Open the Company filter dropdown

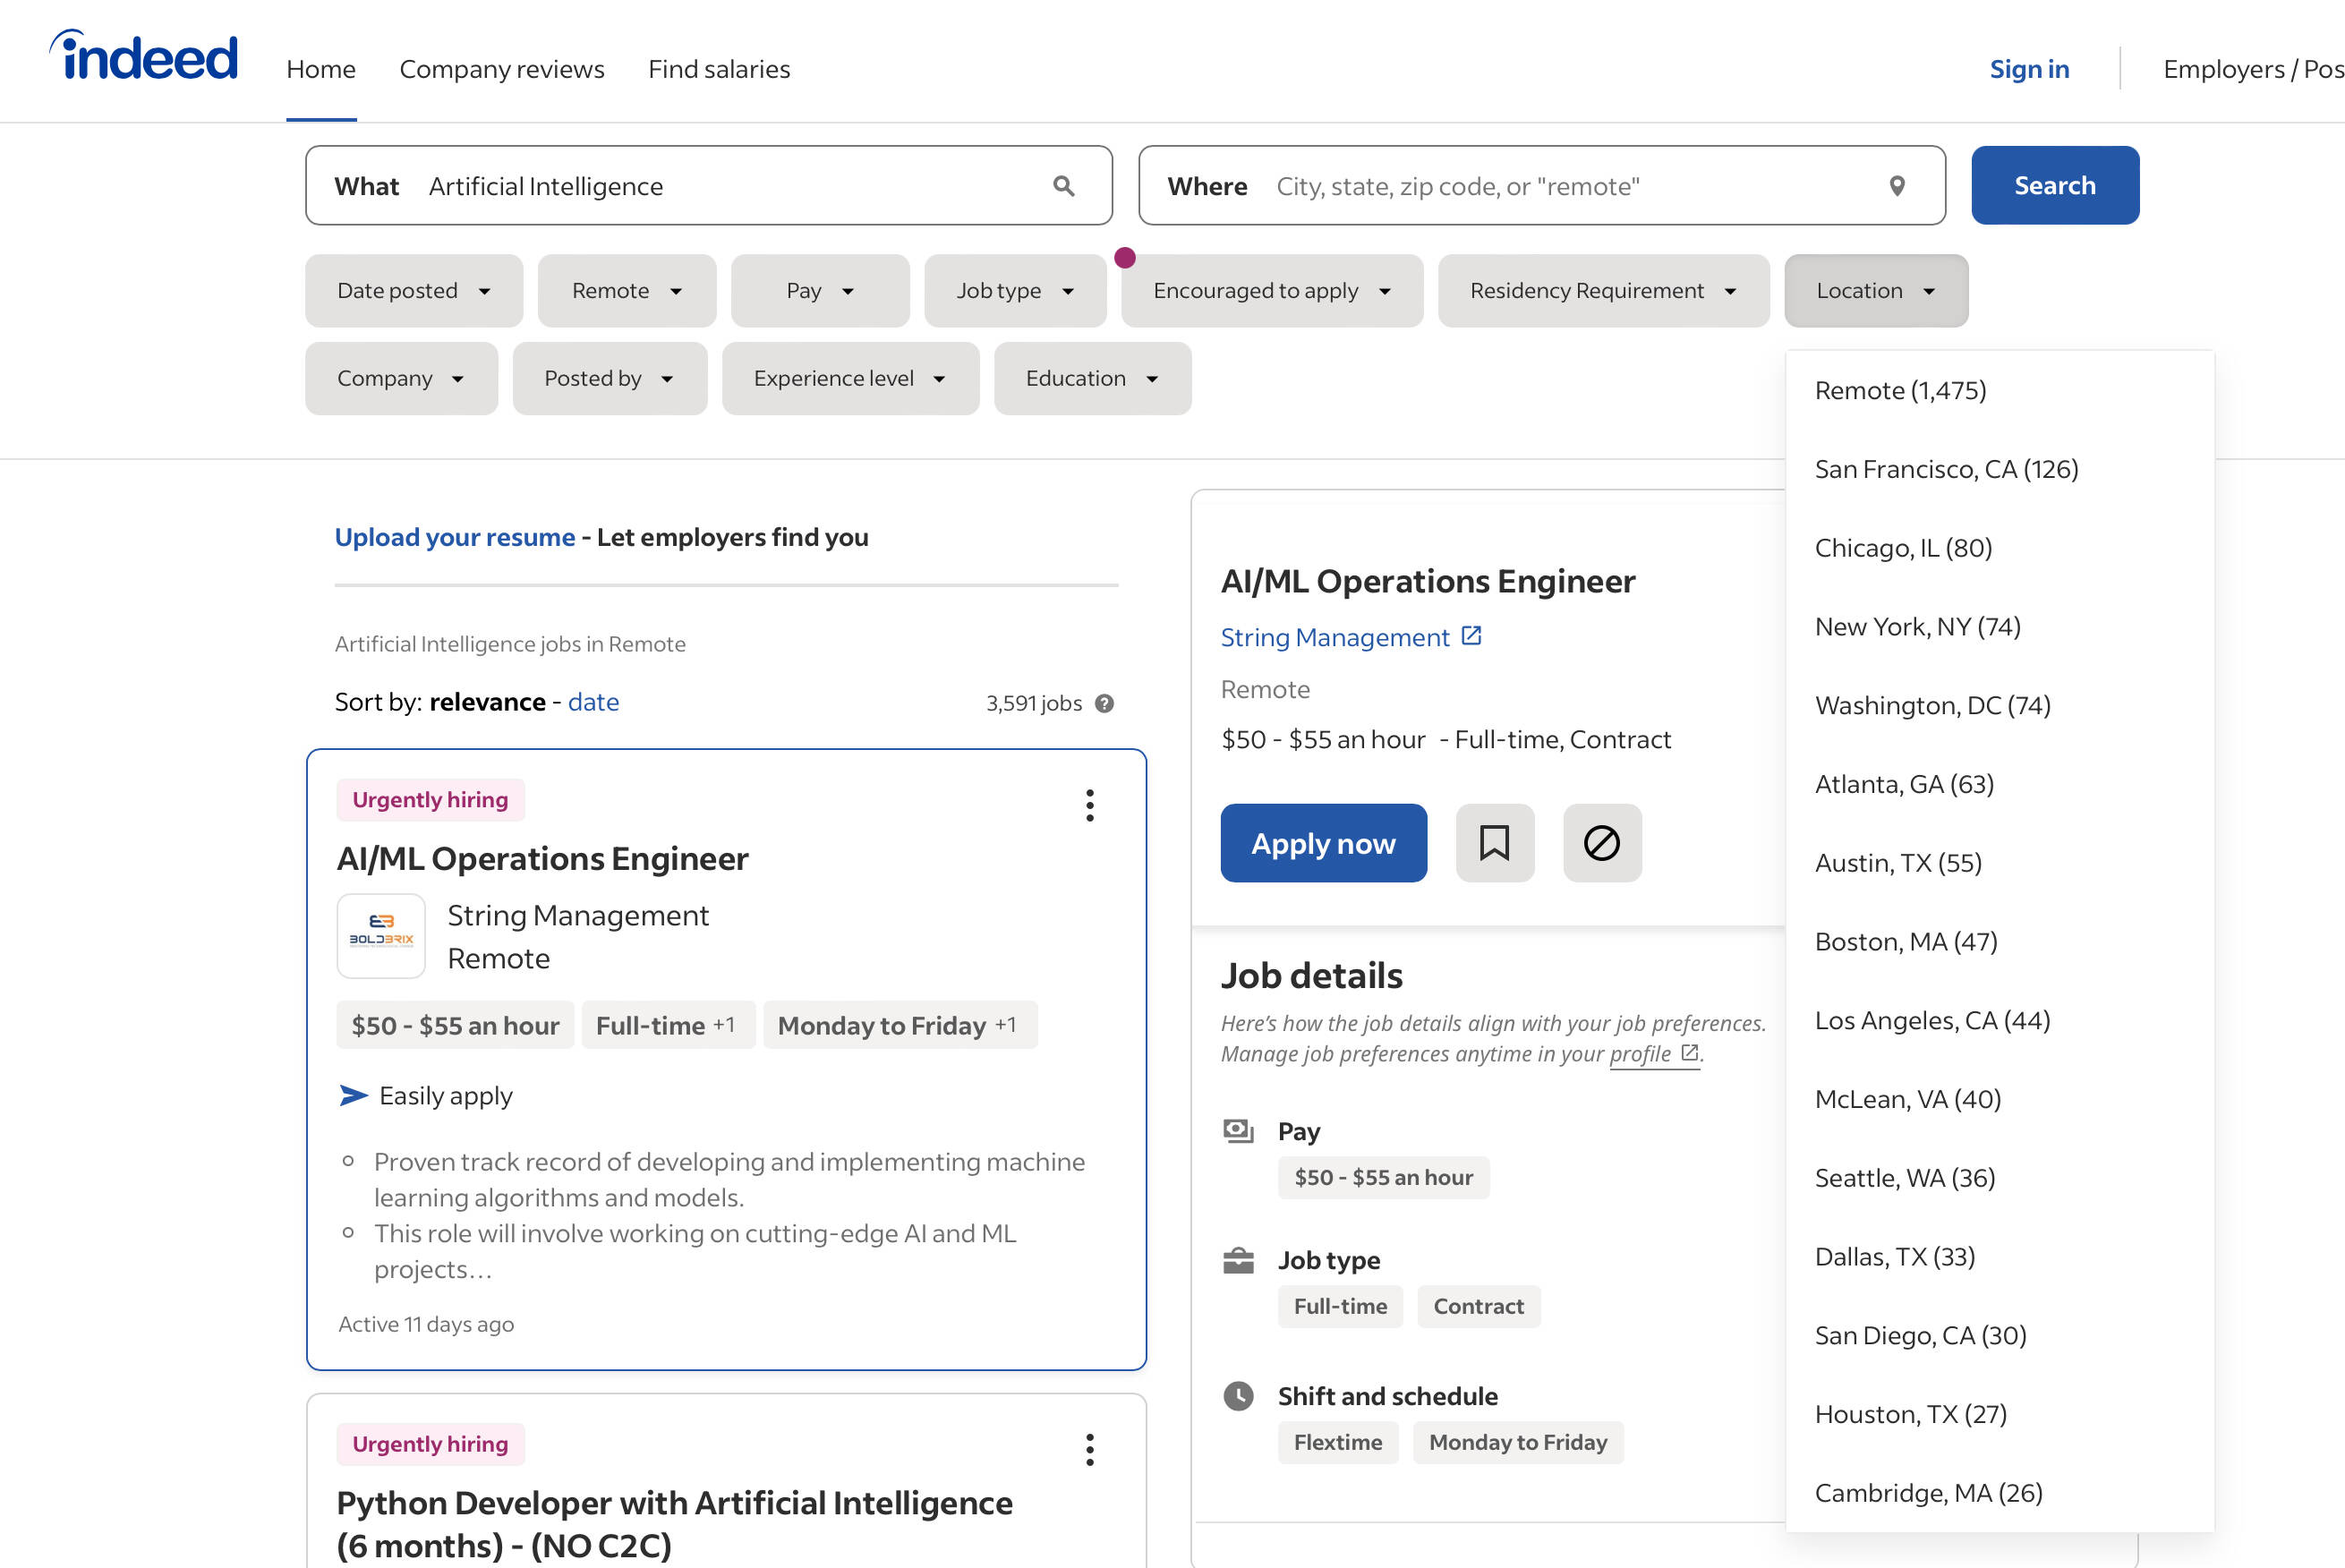coord(401,379)
